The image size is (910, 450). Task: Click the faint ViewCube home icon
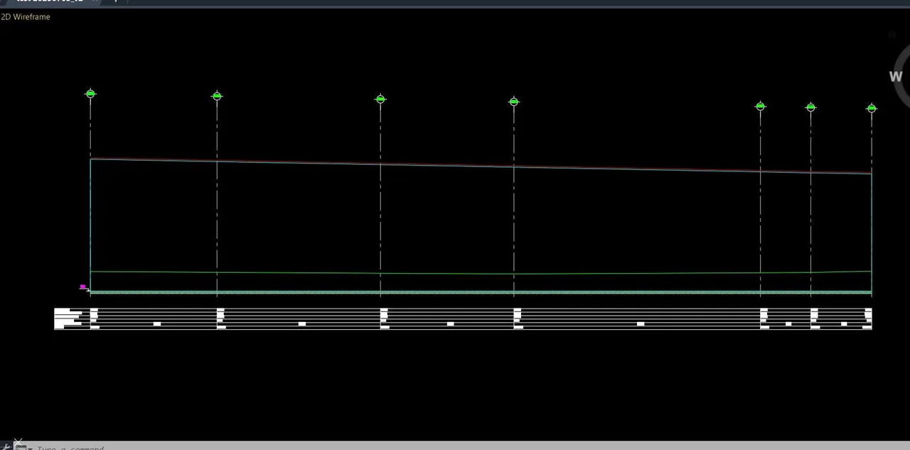(893, 34)
